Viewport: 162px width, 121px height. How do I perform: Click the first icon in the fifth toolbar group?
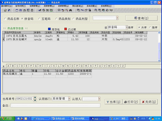click(78, 10)
